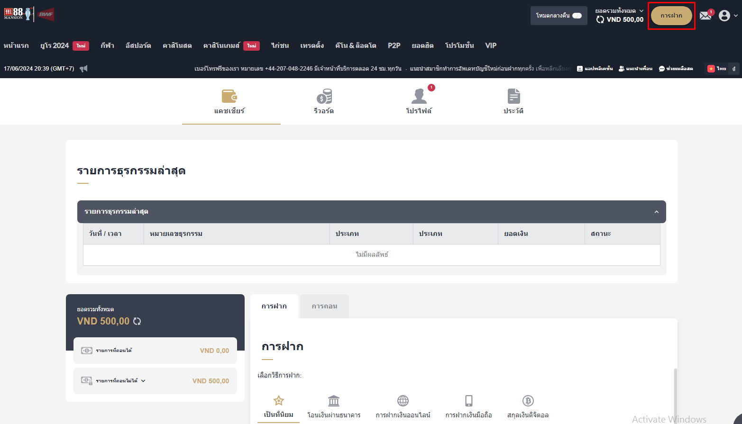Screen dimensions: 742x424
Task: Select the online deposit globe icon
Action: (403, 401)
